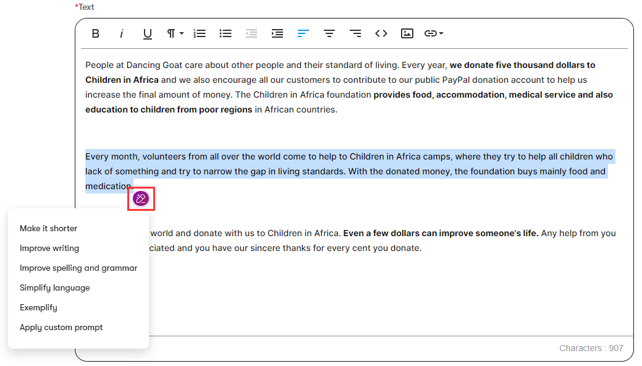The height and width of the screenshot is (366, 642).
Task: Align text to the left
Action: click(303, 33)
